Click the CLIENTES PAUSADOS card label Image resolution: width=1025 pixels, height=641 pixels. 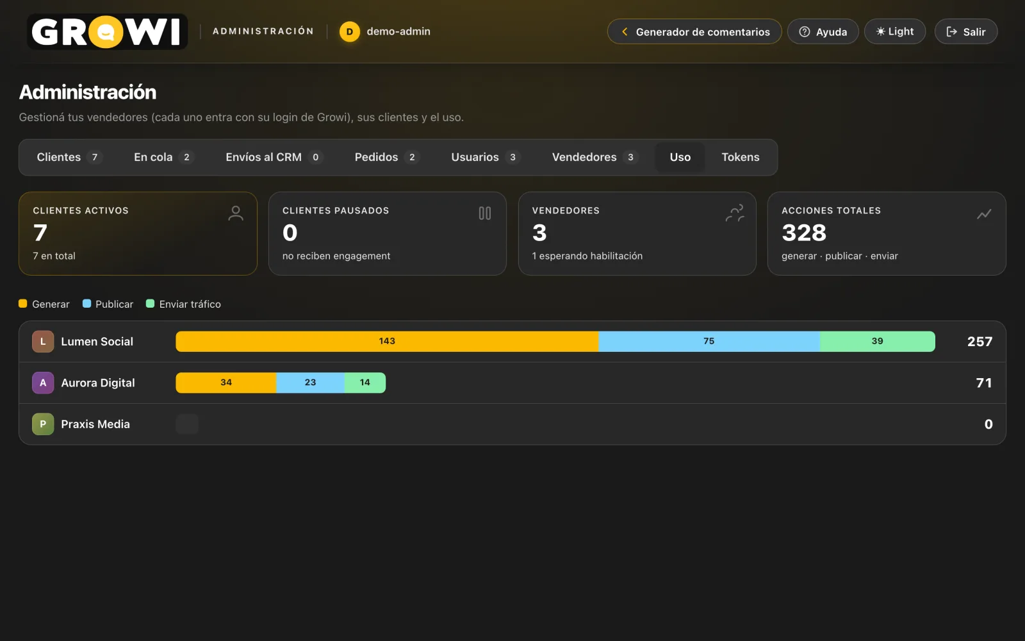336,210
